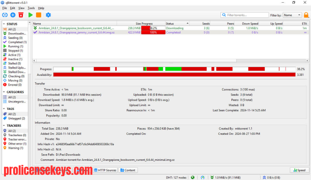Click the Add torrent file plus icon
Screen dimensions: 311x180
click(x=13, y=15)
